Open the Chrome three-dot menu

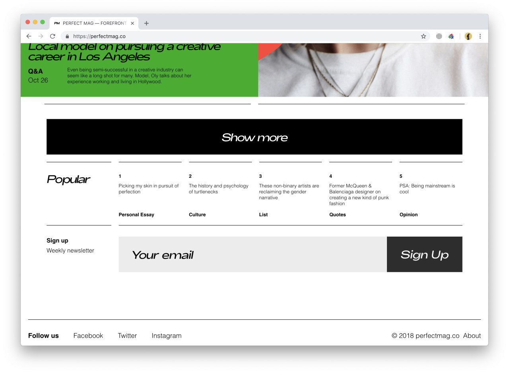point(480,36)
